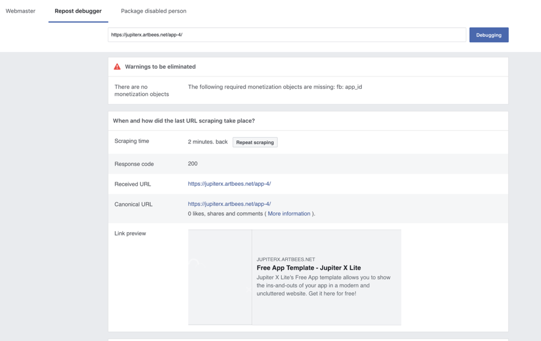
Task: Click the '0 likes, shares and comments' text
Action: (x=226, y=214)
